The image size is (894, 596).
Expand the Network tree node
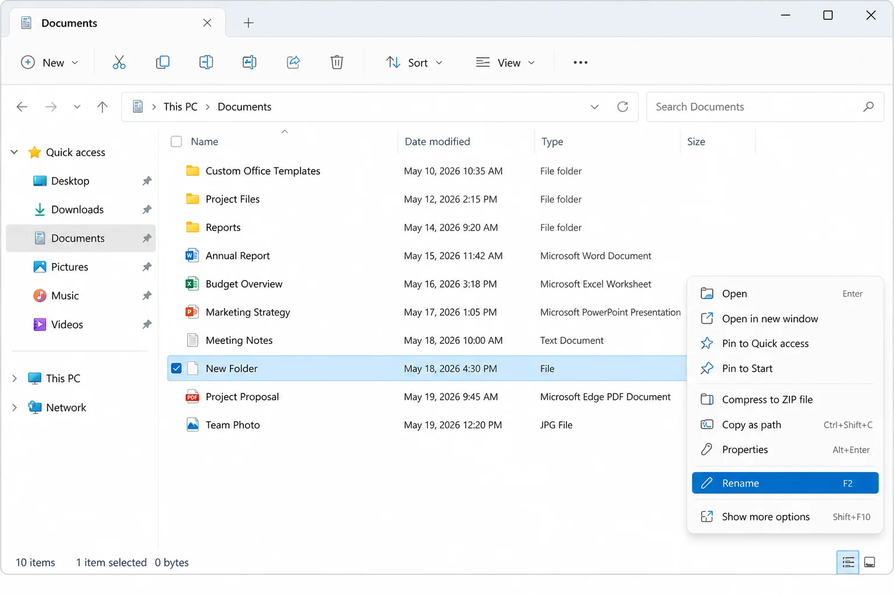[15, 407]
